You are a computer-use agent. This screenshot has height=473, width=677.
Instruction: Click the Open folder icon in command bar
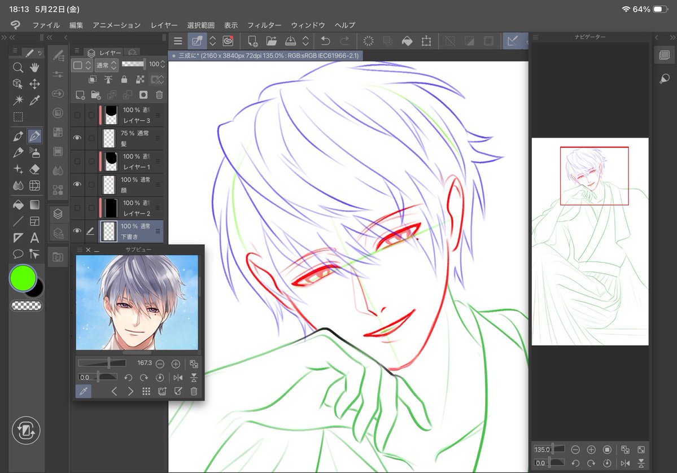point(271,41)
